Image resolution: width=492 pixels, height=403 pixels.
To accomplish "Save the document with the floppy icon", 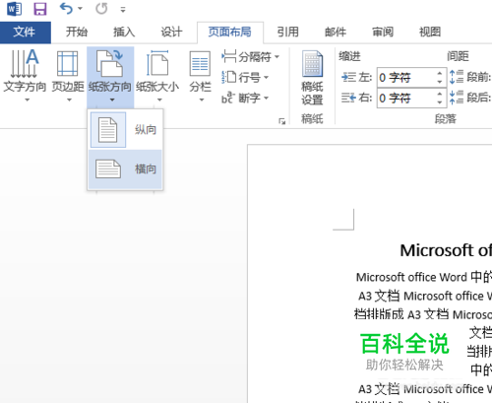I will pos(40,9).
